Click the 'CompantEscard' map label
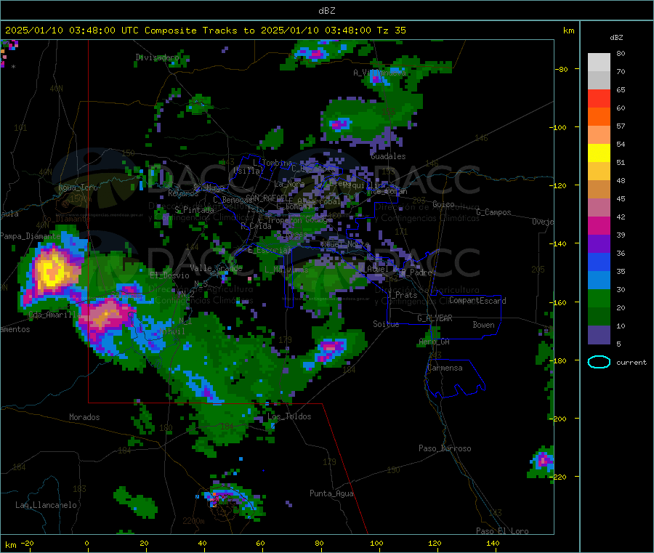Image resolution: width=654 pixels, height=553 pixels. pos(477,301)
